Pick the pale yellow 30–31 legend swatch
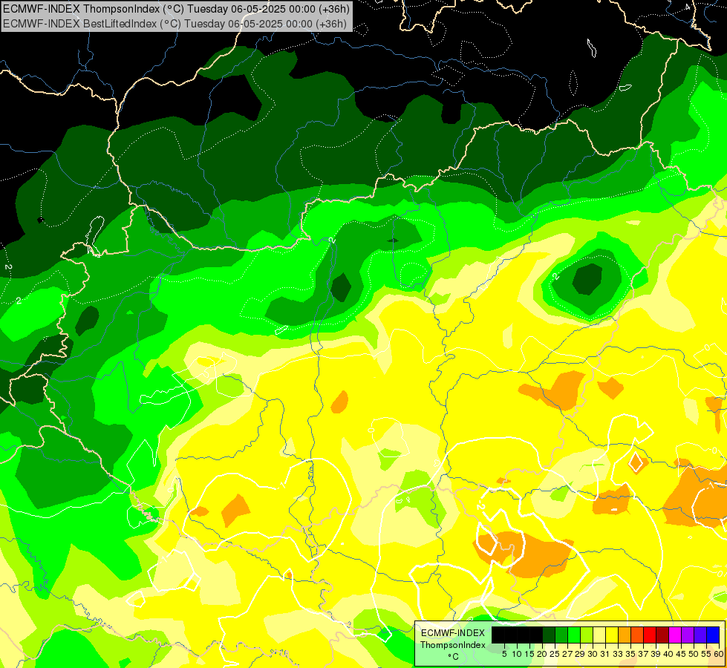 point(599,635)
